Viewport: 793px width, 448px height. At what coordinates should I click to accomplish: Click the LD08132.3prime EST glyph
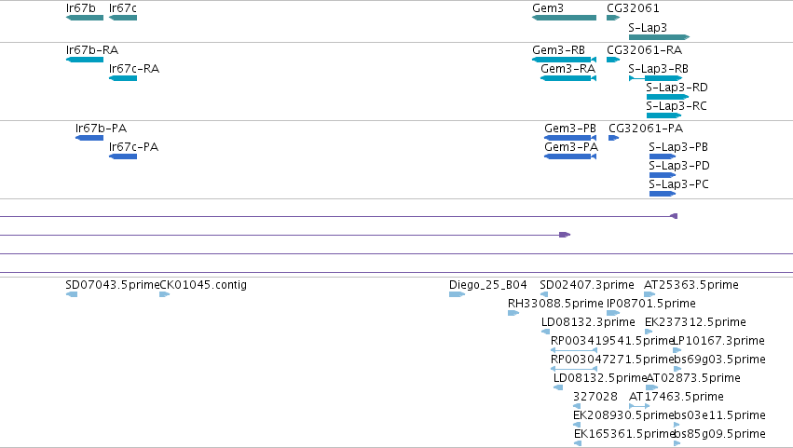point(545,332)
